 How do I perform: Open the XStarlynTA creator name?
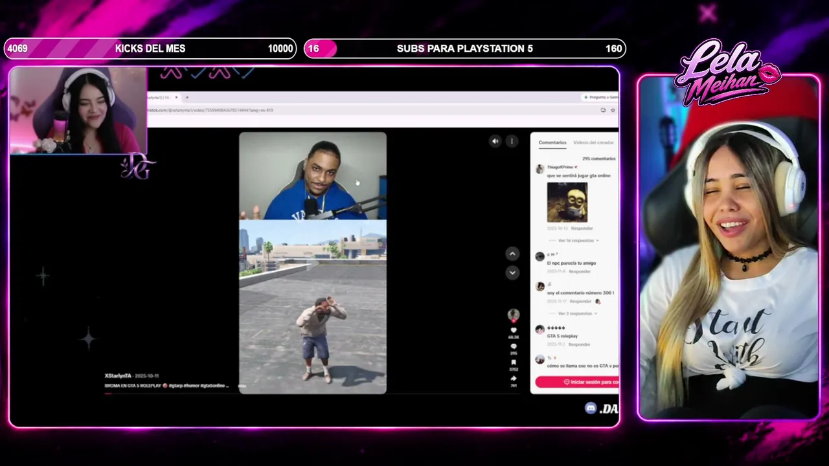pos(119,375)
